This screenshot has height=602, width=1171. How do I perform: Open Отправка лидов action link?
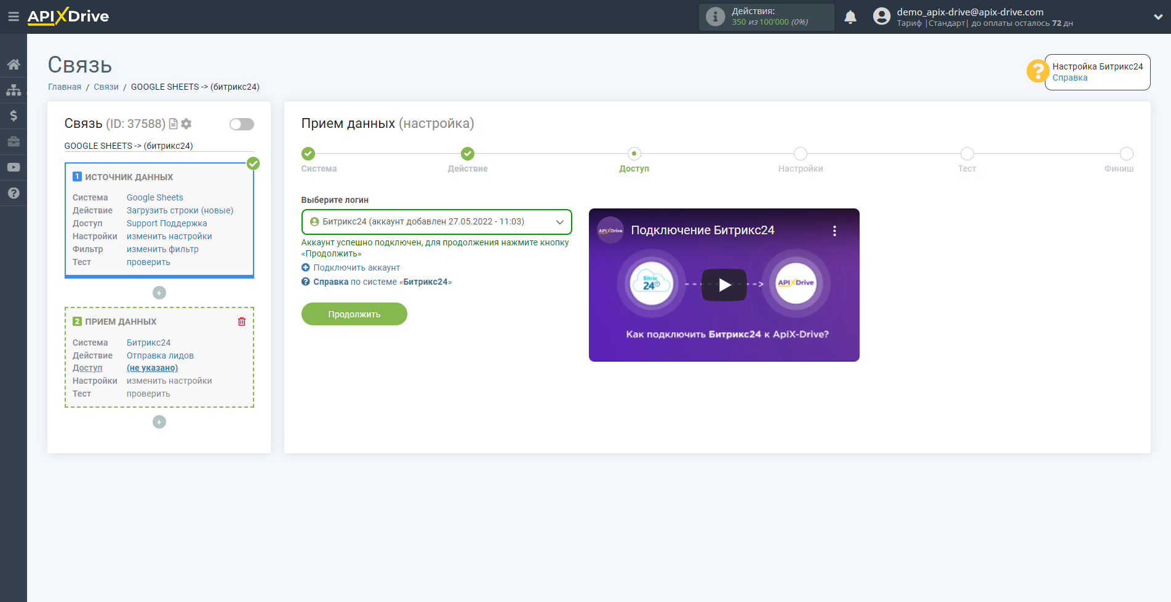tap(160, 355)
